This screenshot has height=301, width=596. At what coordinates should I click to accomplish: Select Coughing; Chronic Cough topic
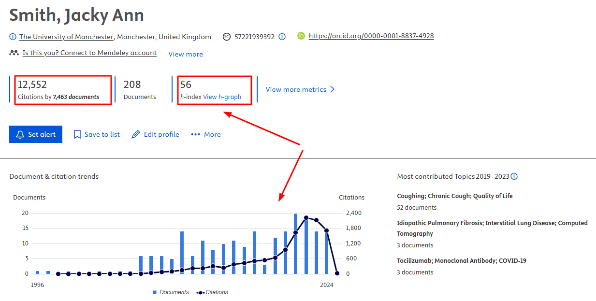pos(454,196)
